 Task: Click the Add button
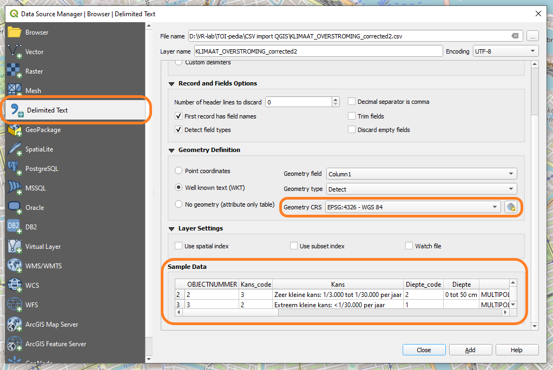pos(470,349)
